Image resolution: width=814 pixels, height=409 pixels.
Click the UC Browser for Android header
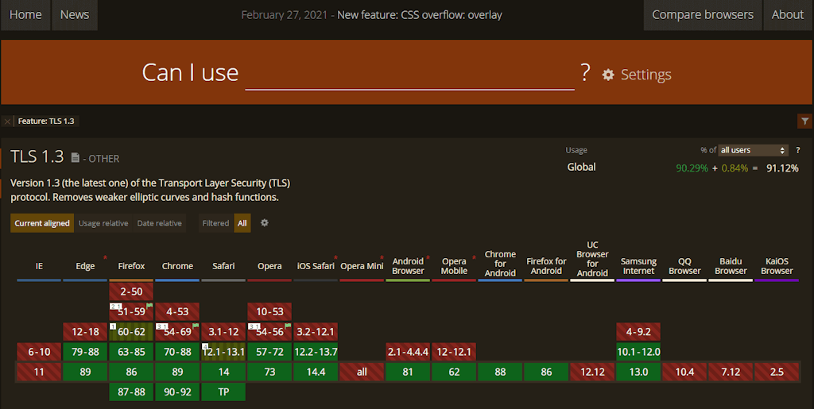[592, 259]
